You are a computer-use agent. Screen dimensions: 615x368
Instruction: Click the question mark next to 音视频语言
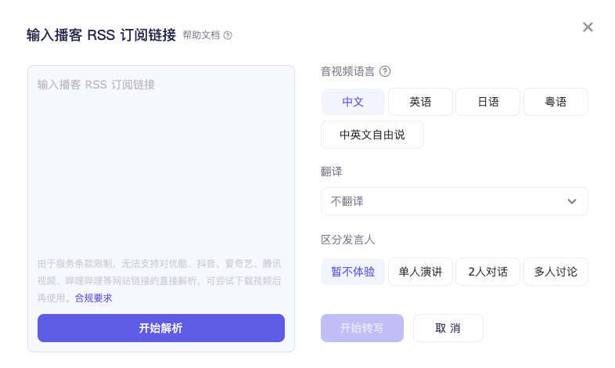coord(385,71)
